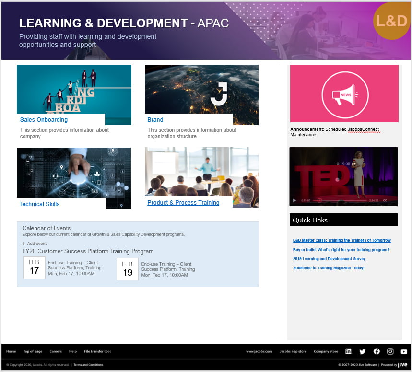The height and width of the screenshot is (372, 412).
Task: Open the event text beside FEB 19
Action: coord(168,269)
